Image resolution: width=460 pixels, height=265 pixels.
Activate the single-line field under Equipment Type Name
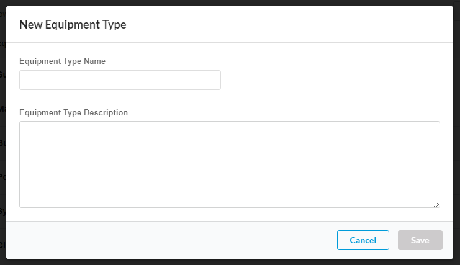pyautogui.click(x=120, y=80)
